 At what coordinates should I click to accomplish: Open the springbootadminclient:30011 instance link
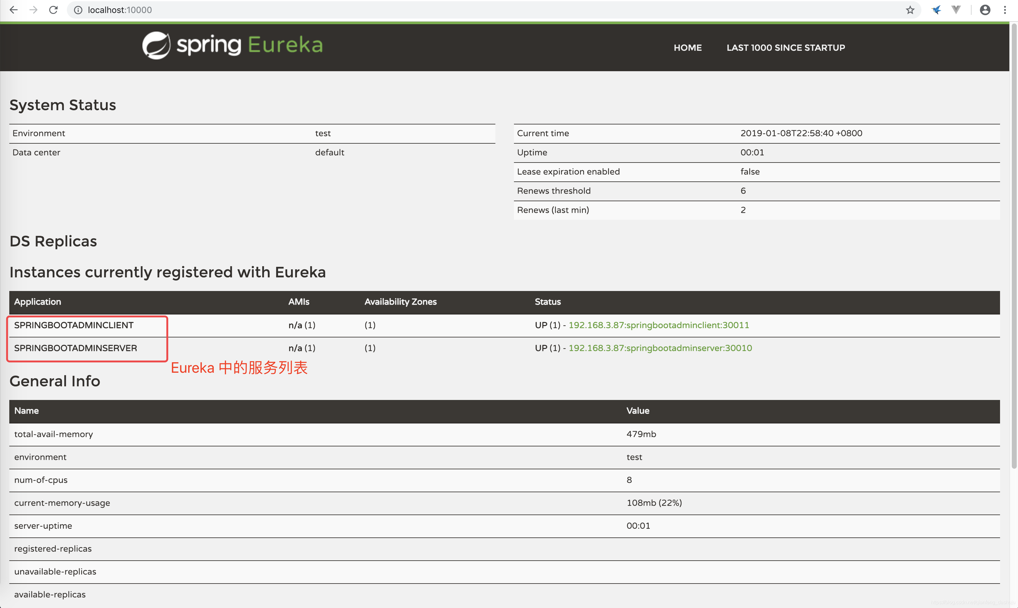(x=658, y=325)
